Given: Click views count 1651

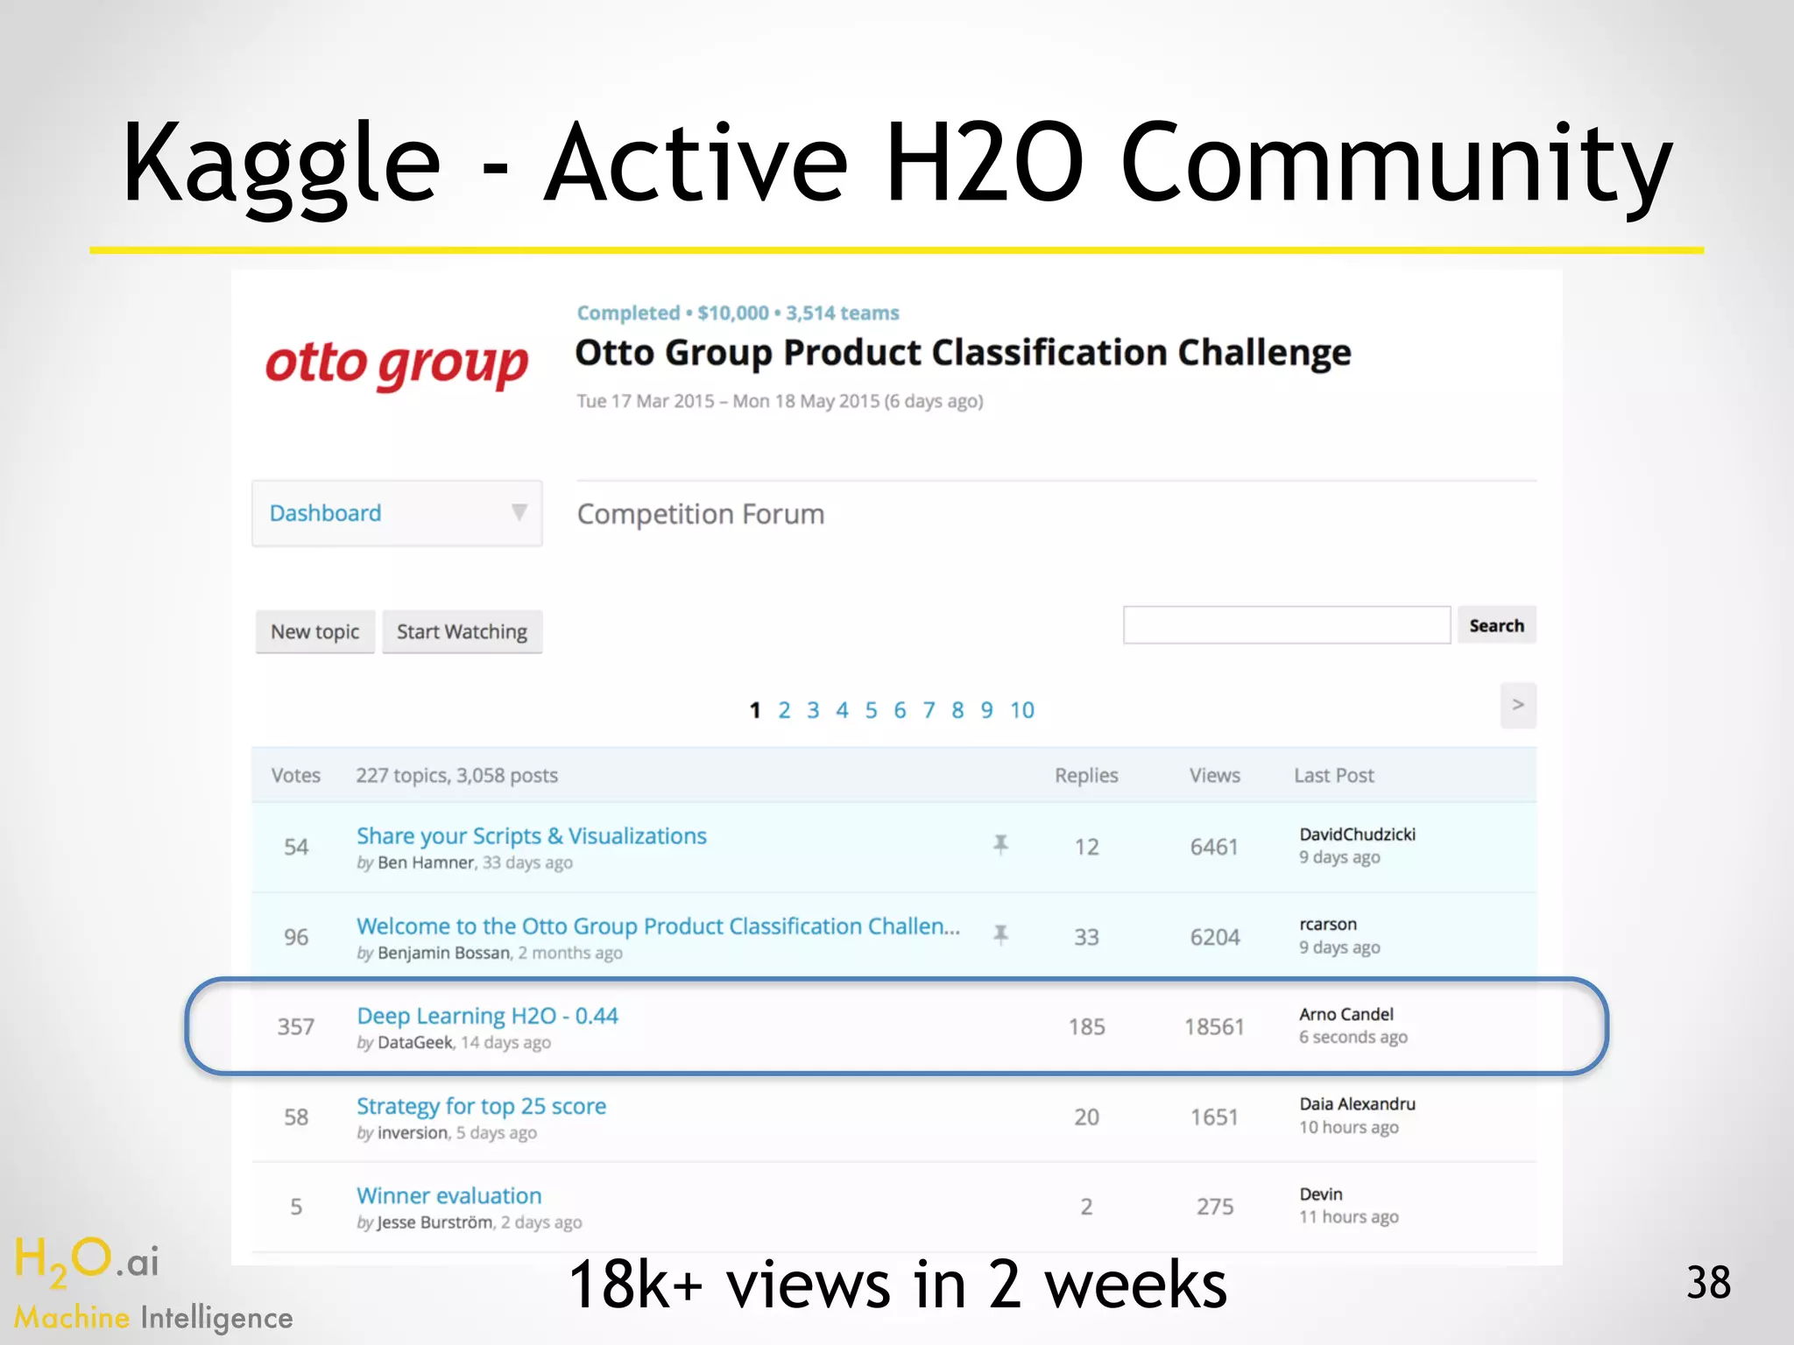Looking at the screenshot, I should pos(1215,1117).
